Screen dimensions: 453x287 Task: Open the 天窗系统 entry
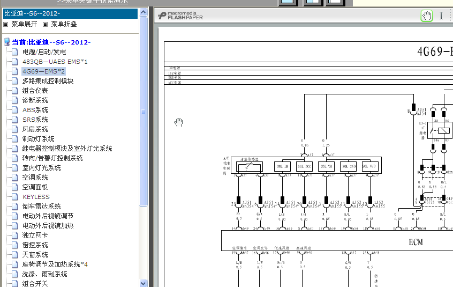pos(35,255)
